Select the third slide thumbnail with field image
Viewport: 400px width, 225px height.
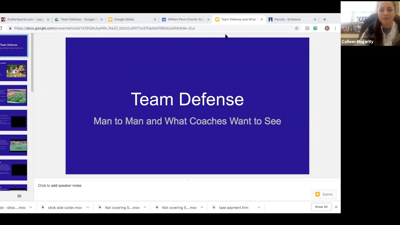click(x=13, y=95)
